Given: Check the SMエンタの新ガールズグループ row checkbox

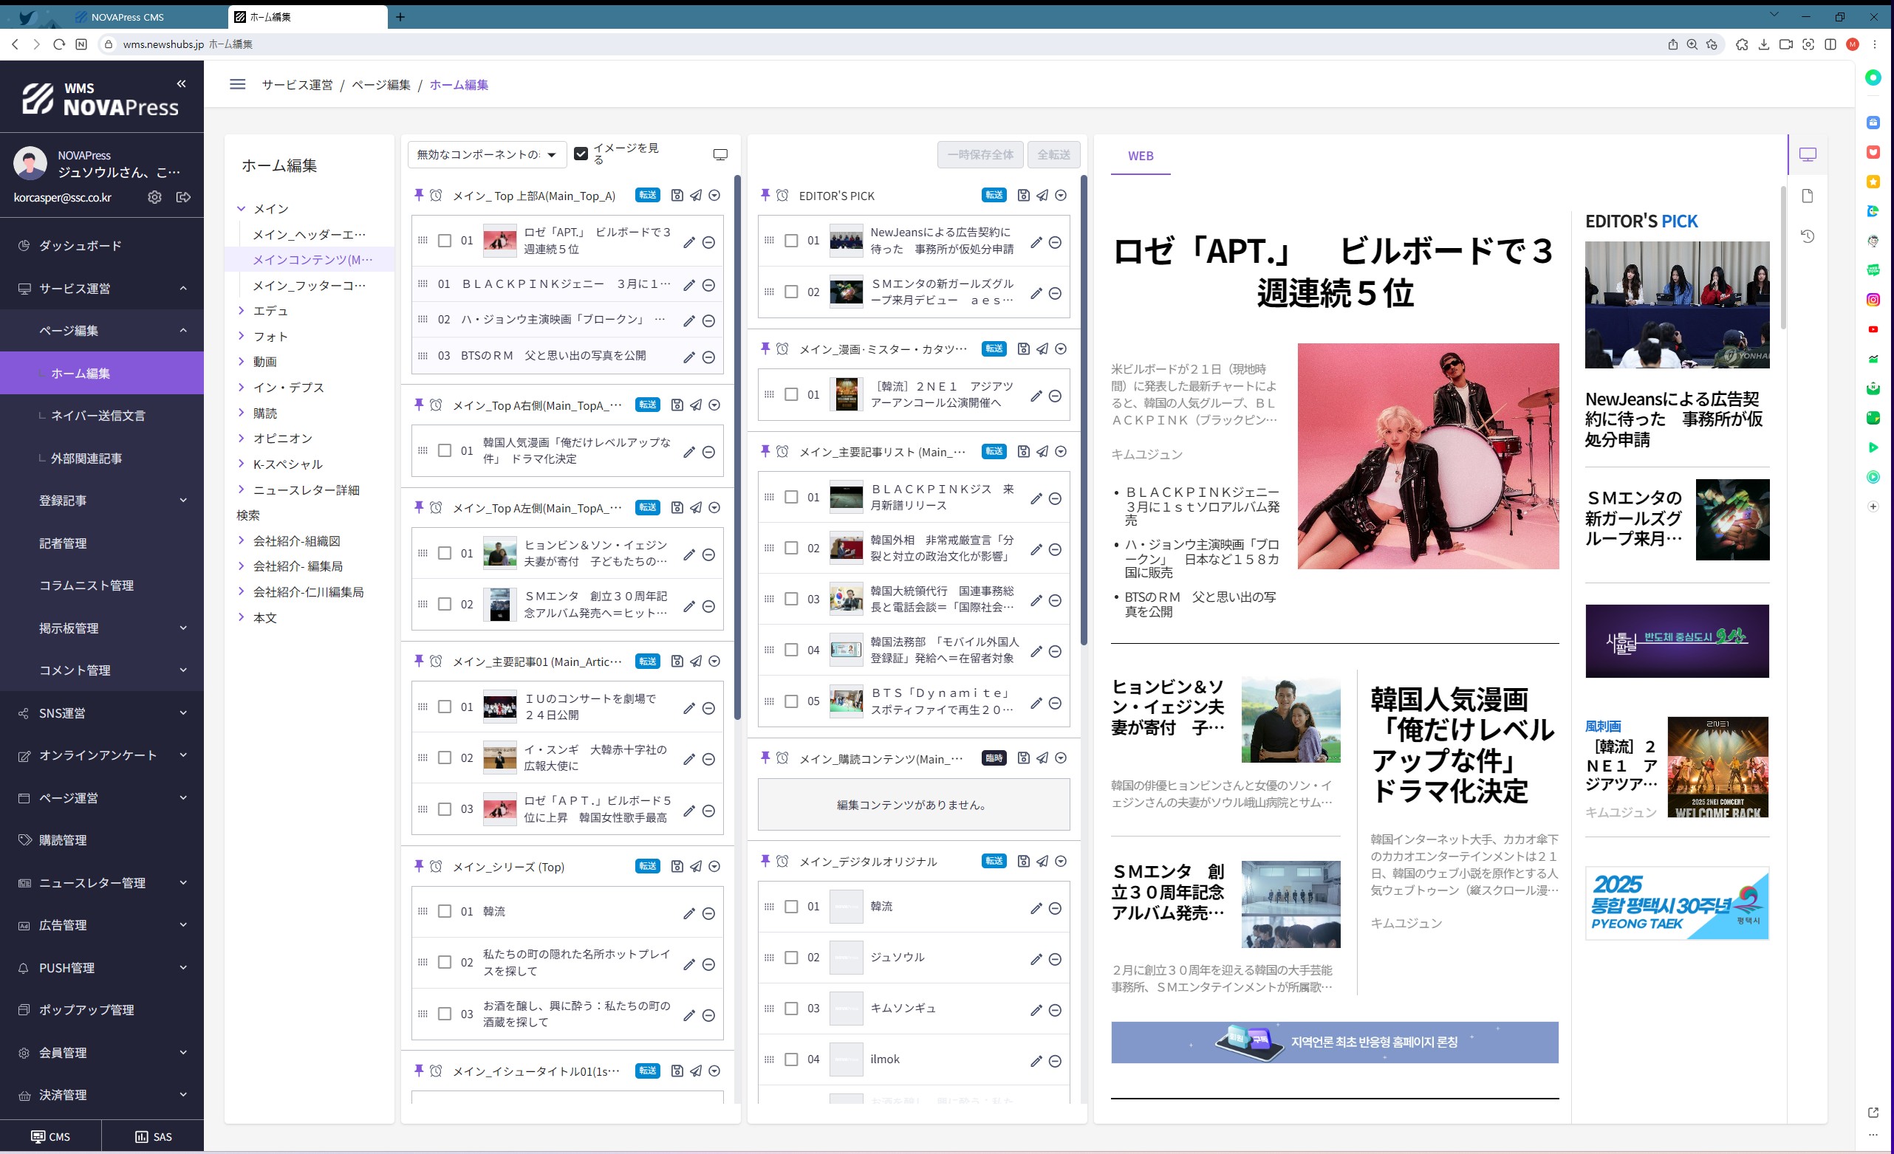Looking at the screenshot, I should (791, 292).
